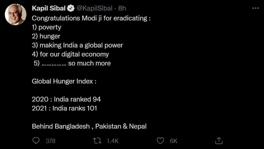Click the 1.4K retweets count
Image resolution: width=264 pixels, height=149 pixels.
click(113, 141)
